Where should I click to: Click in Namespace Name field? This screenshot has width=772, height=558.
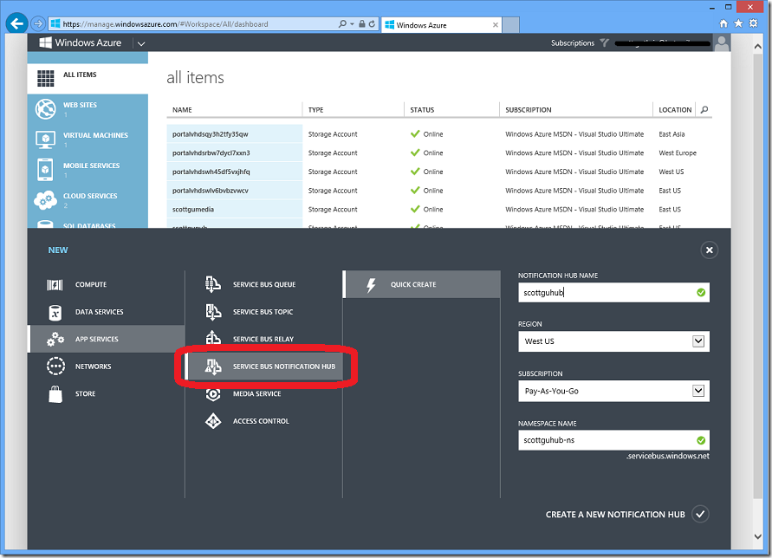click(x=613, y=440)
